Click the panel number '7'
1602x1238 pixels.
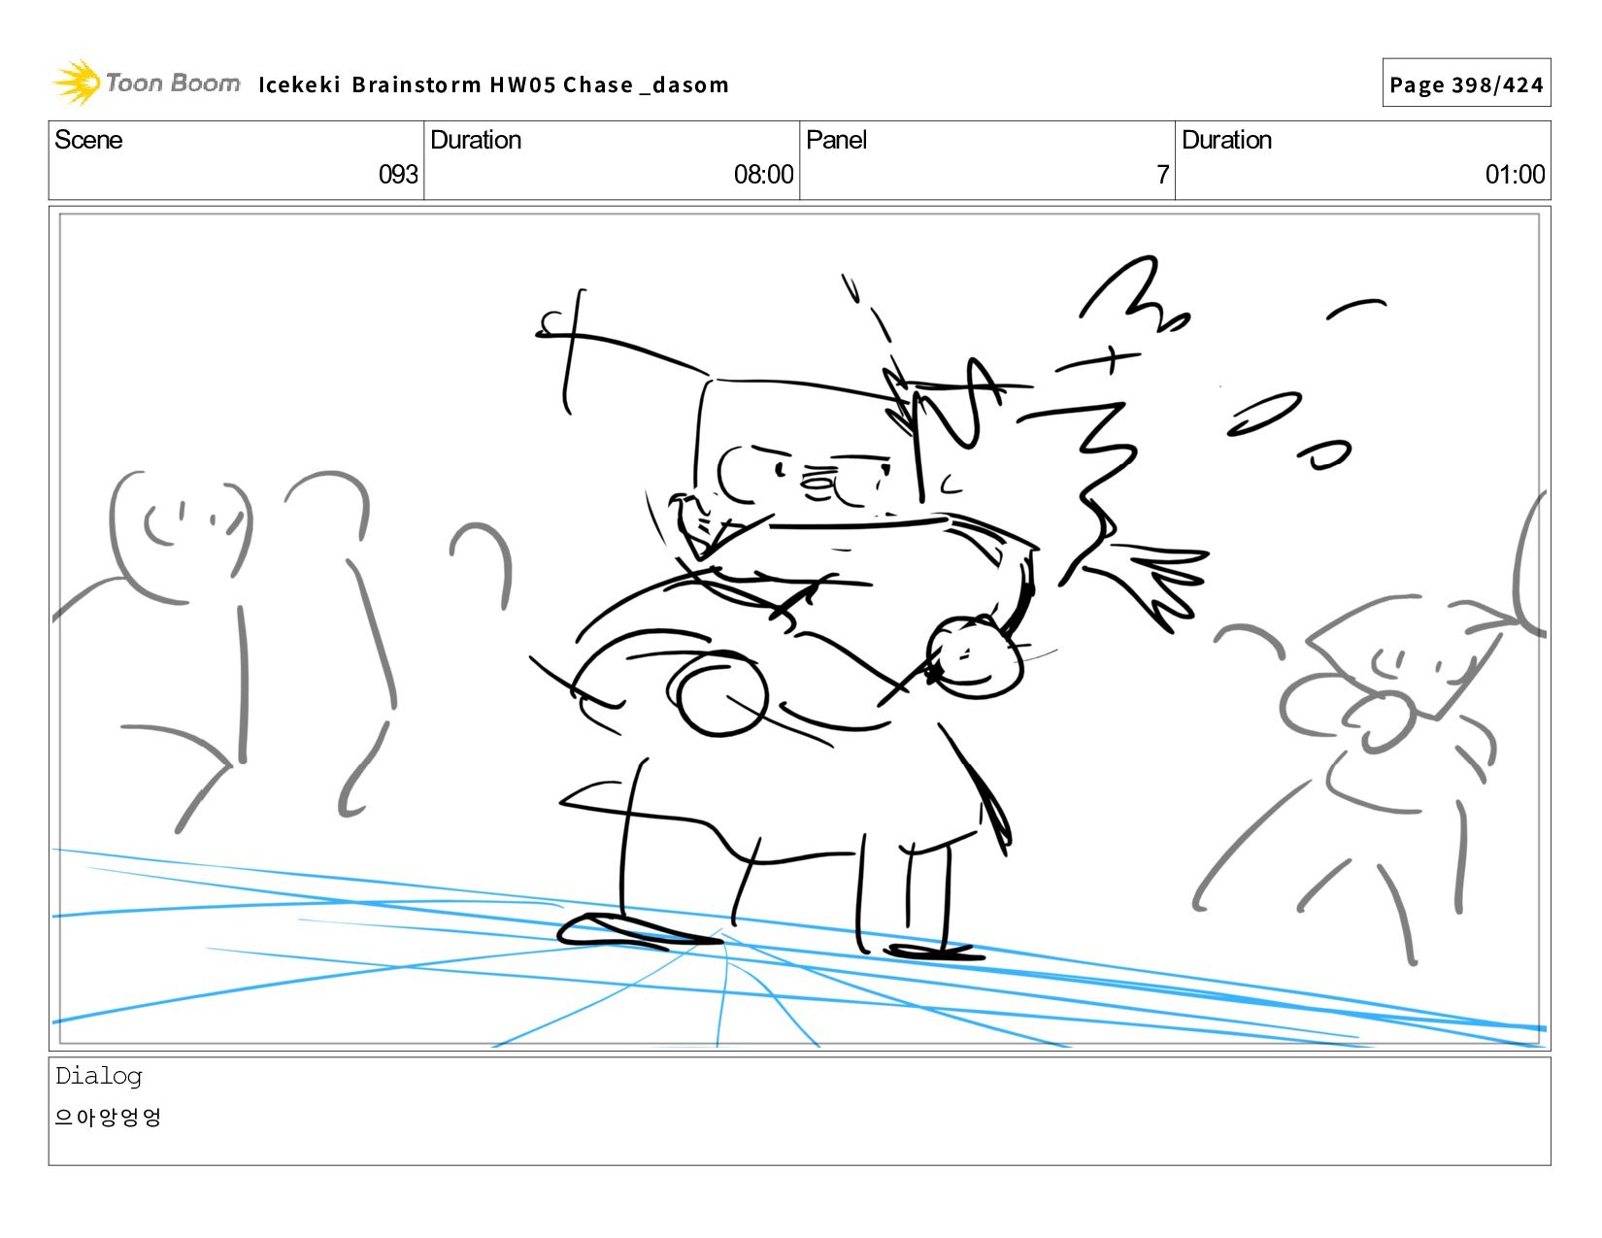point(1162,175)
